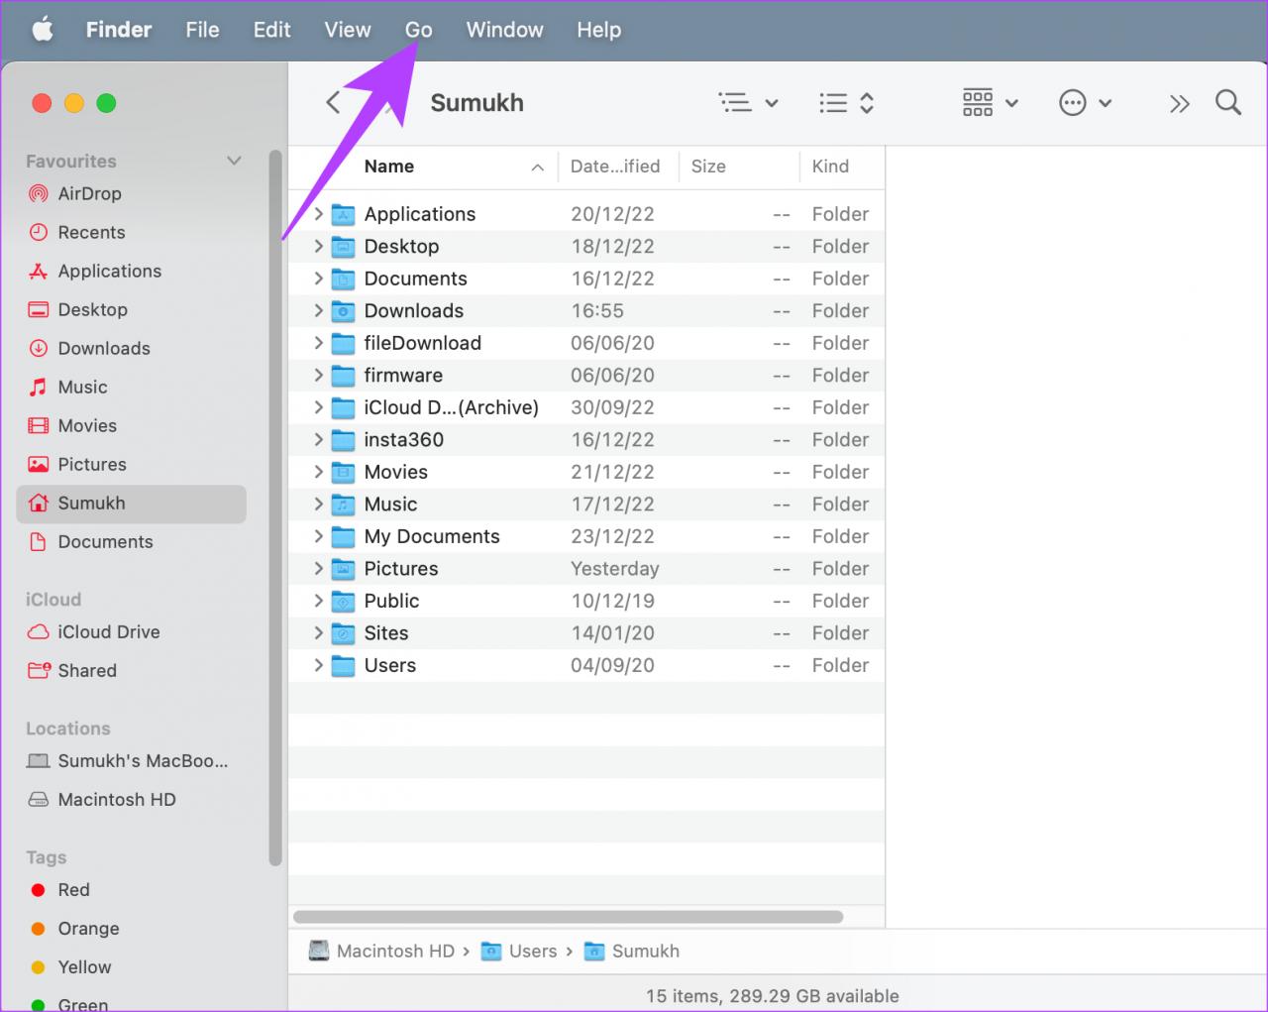The height and width of the screenshot is (1012, 1268).
Task: Open the Help menu
Action: [599, 30]
